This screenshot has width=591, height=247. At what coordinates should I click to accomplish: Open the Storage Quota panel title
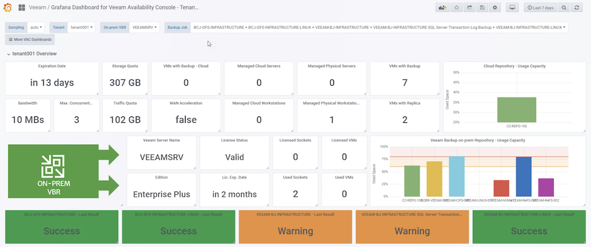point(125,66)
